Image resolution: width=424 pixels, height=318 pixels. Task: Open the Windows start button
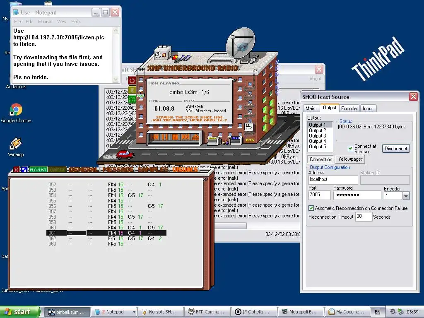20,312
